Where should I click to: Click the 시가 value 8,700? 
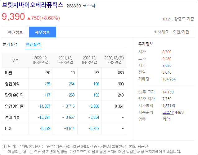tap(167, 52)
